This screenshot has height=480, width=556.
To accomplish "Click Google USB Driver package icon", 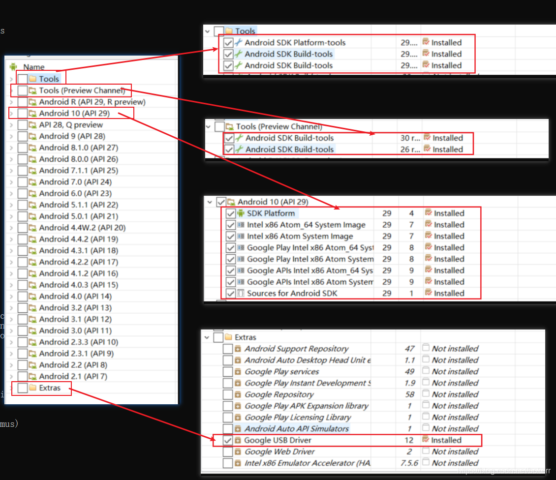I will pos(238,440).
